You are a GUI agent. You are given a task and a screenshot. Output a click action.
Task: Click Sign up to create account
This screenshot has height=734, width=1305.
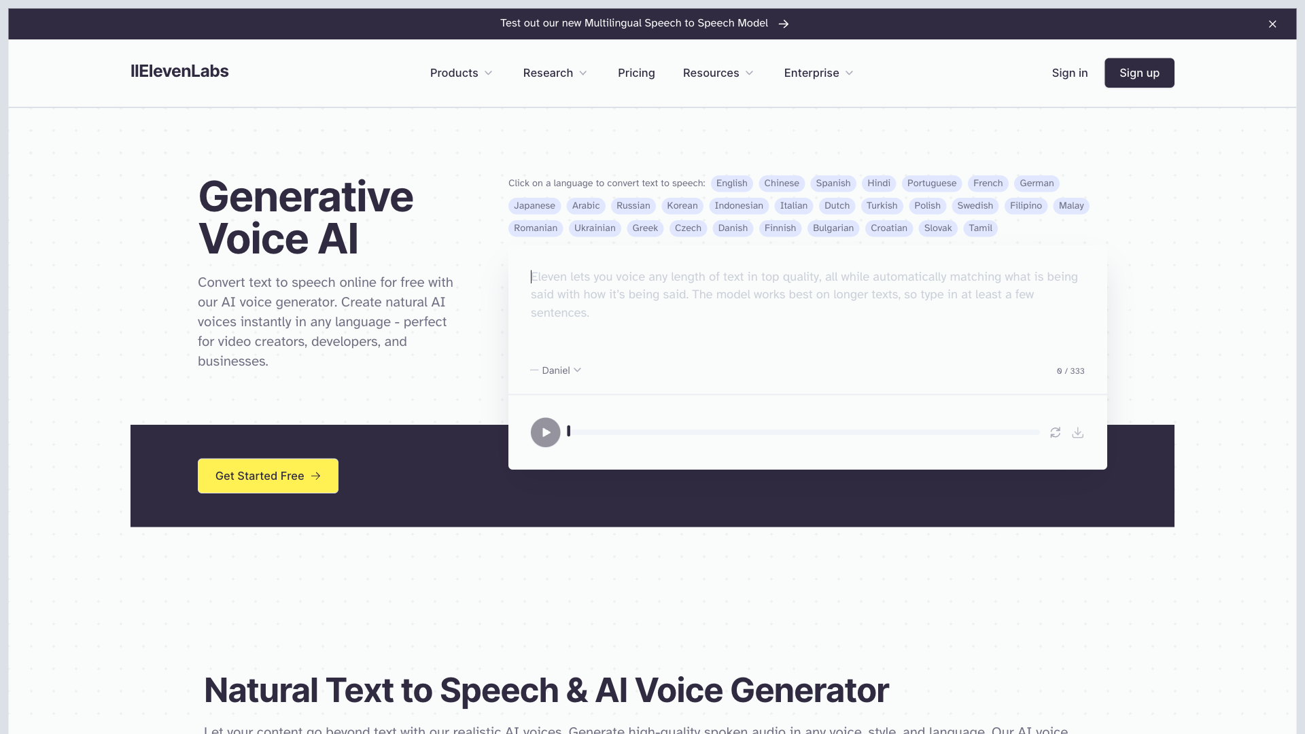point(1139,73)
